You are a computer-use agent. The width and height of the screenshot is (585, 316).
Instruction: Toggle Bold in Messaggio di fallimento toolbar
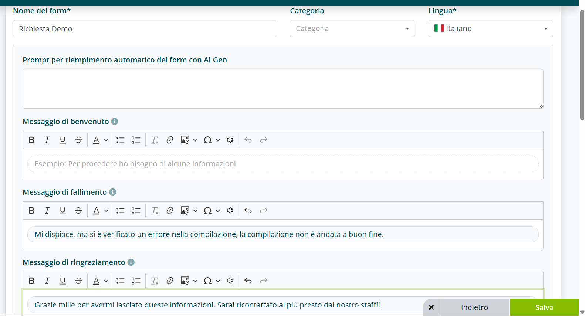pyautogui.click(x=31, y=211)
